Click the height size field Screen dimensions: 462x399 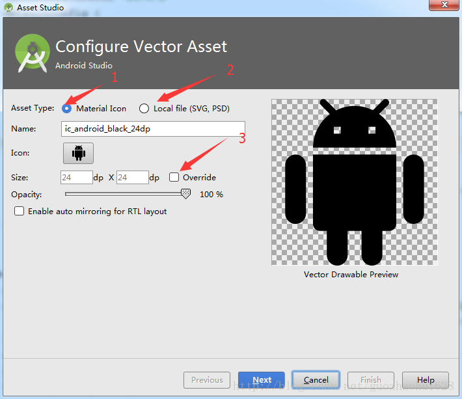(133, 178)
